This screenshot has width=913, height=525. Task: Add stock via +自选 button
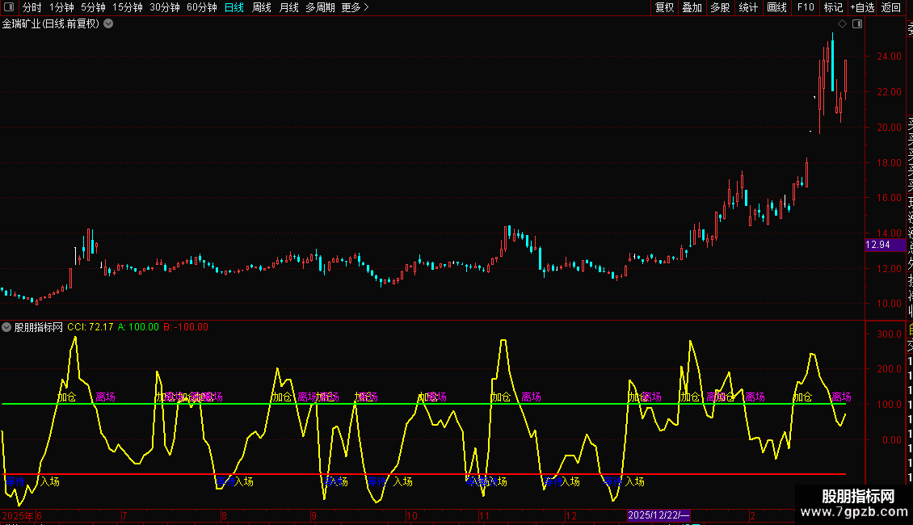862,7
